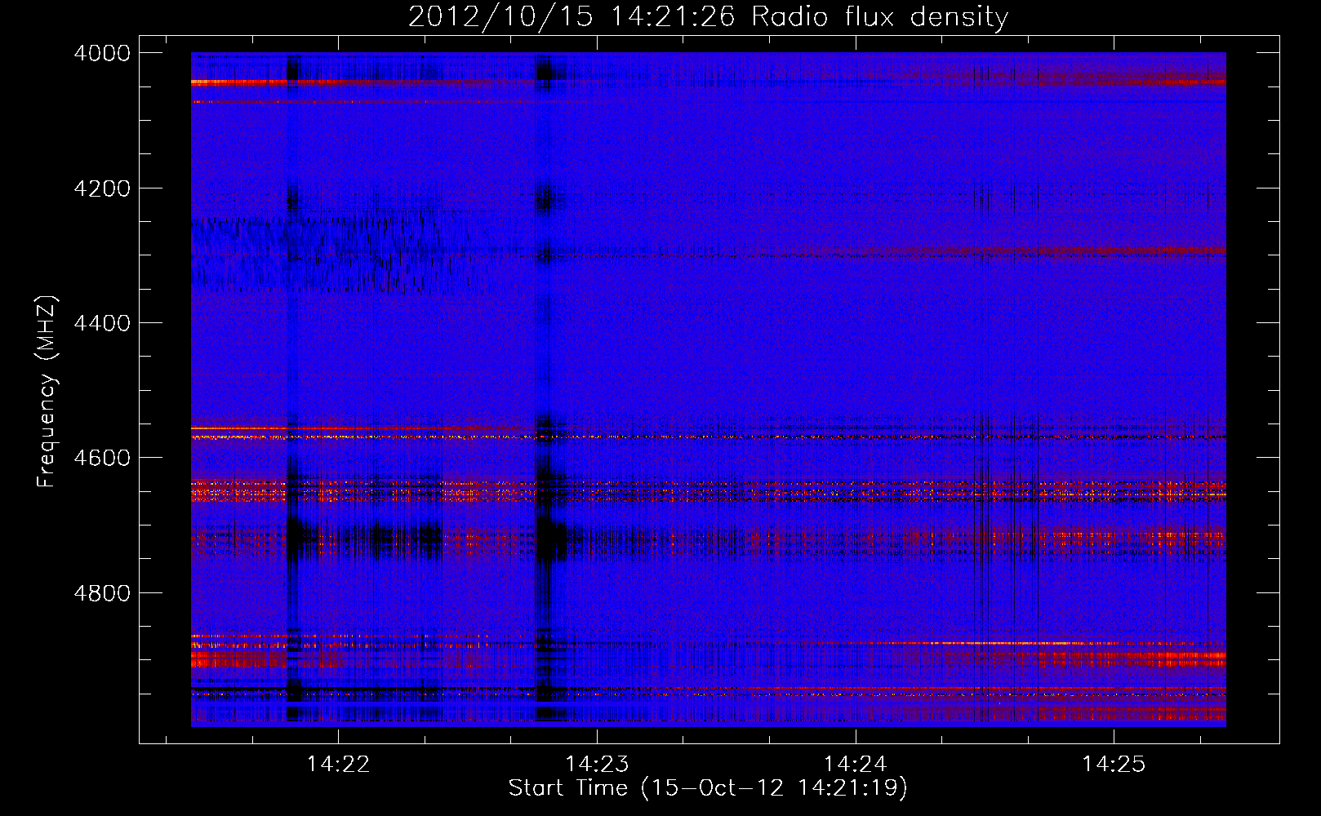Screen dimensions: 1321x816
Task: Click the 14:25 time tick label
Action: coord(1114,764)
